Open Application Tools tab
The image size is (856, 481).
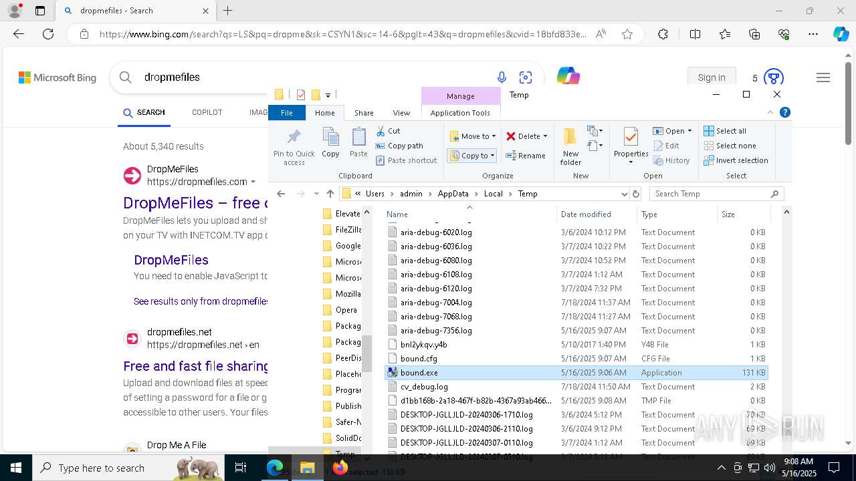pos(460,113)
